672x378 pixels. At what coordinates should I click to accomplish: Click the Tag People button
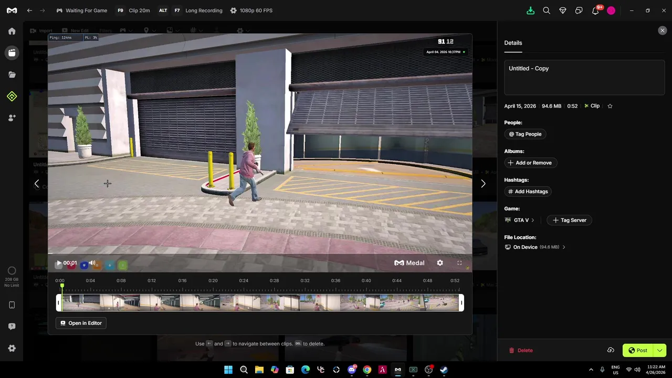click(x=525, y=134)
